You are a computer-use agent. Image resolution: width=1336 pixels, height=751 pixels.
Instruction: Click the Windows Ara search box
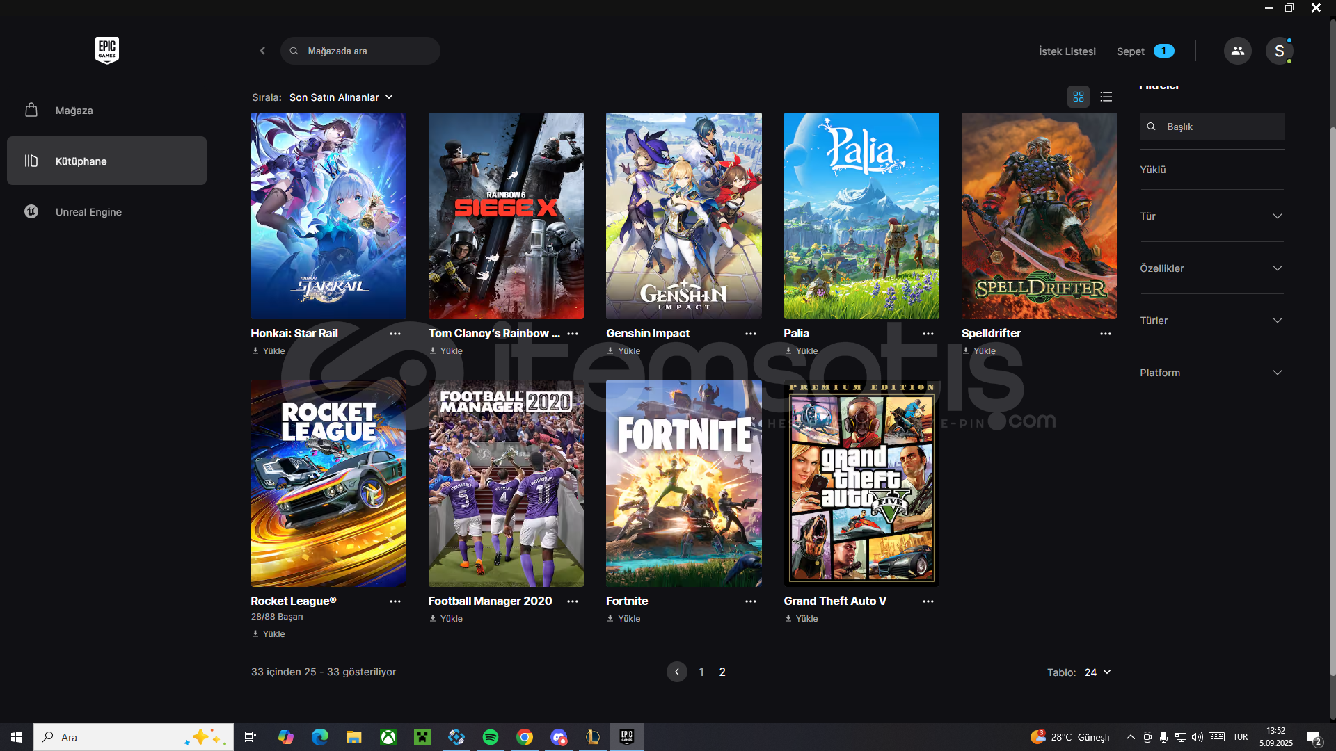tap(134, 737)
